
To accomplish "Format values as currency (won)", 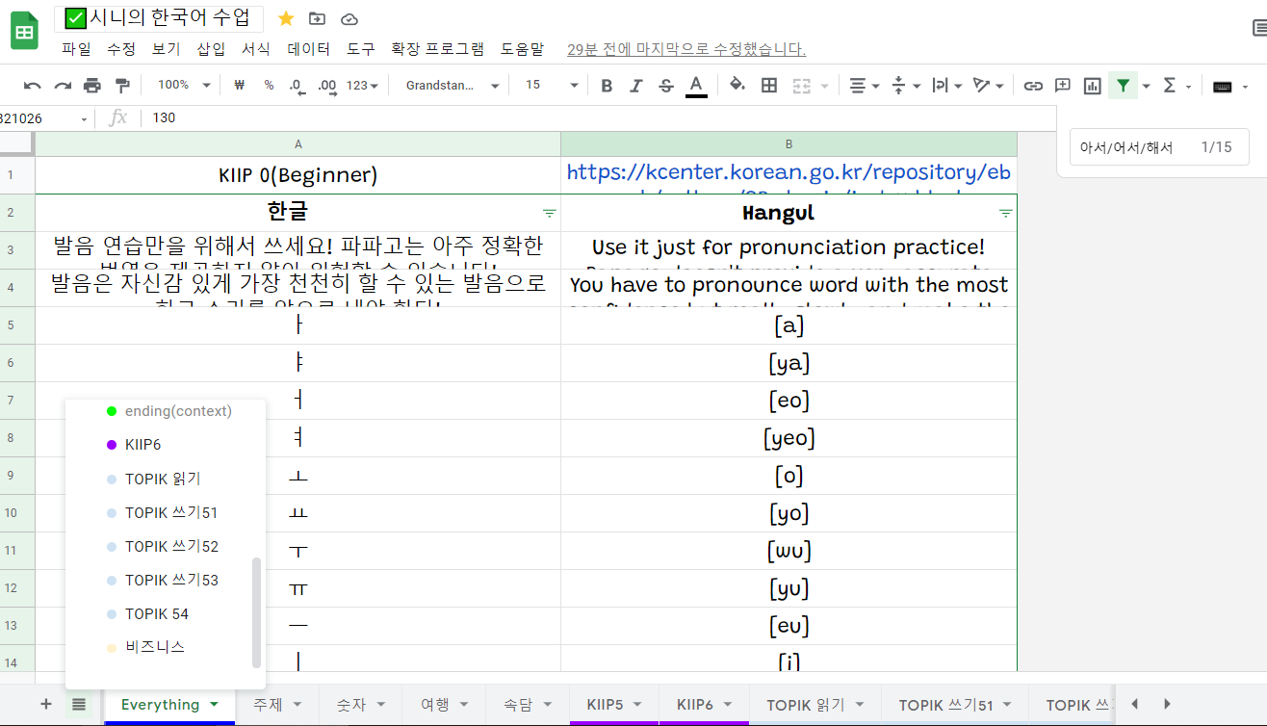I will click(x=239, y=85).
